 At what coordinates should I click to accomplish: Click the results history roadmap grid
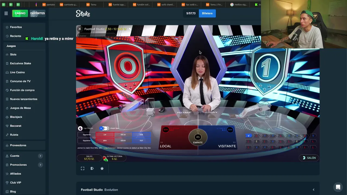click(x=281, y=141)
